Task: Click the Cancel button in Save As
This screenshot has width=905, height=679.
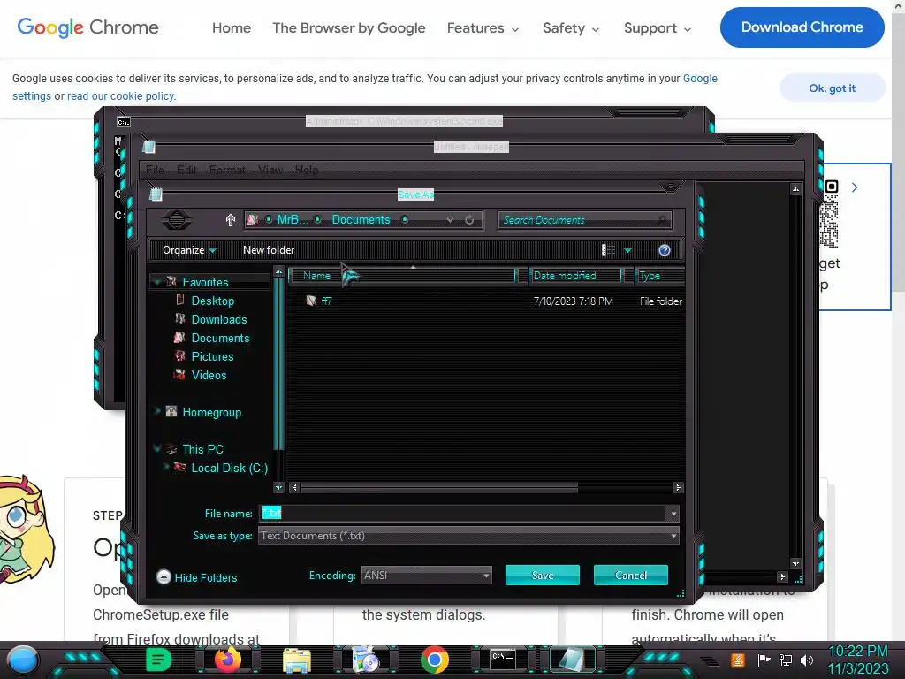Action: (x=631, y=575)
